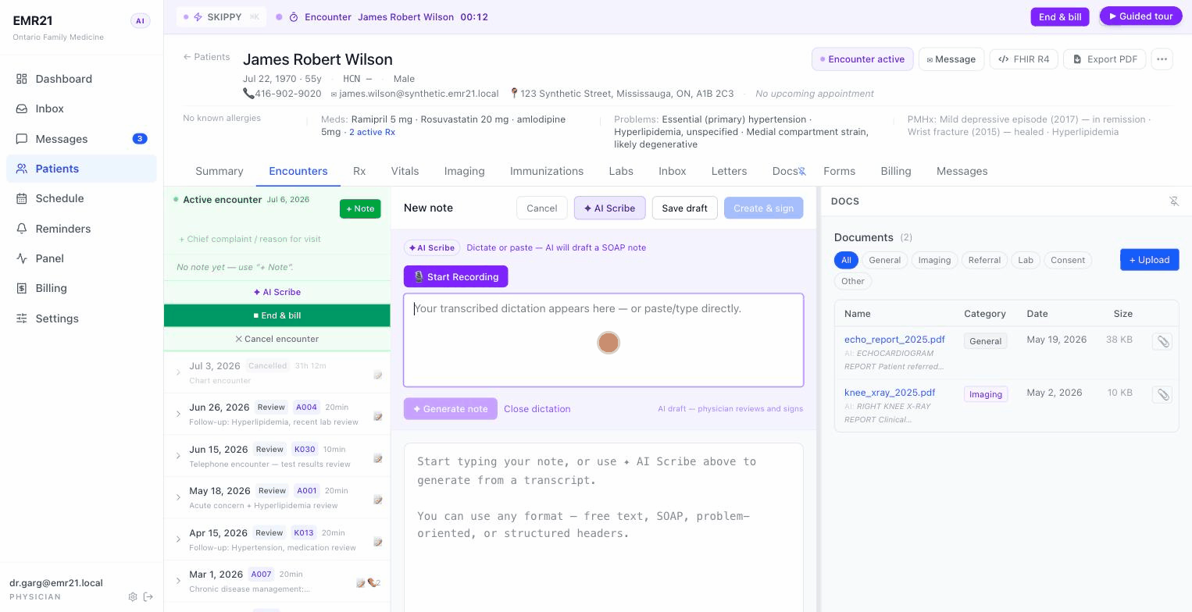Click note icon on Jul 3, 2026 encounter

pos(378,375)
